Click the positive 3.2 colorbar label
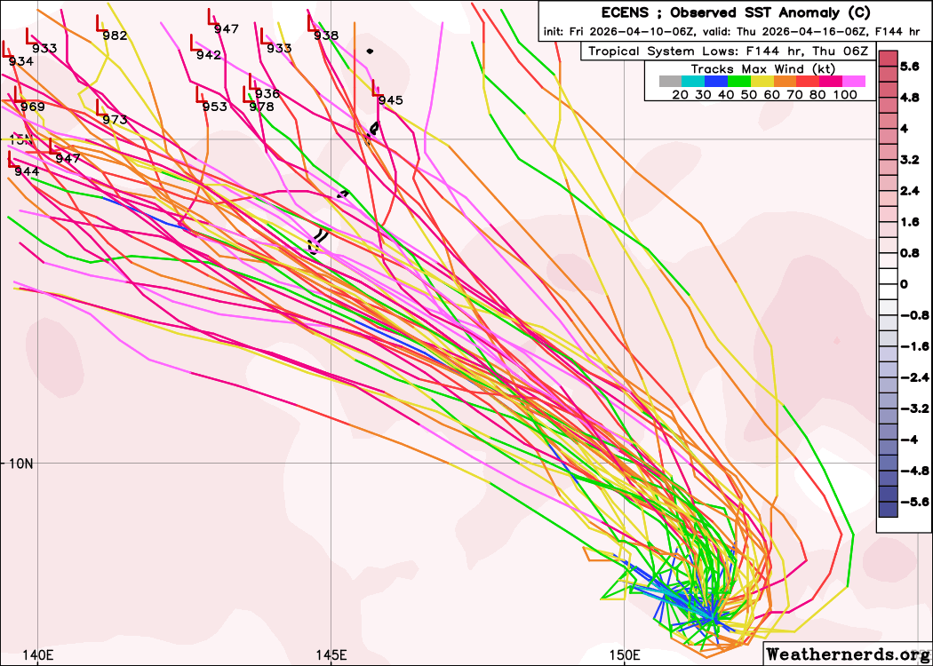The height and width of the screenshot is (666, 933). [x=910, y=160]
